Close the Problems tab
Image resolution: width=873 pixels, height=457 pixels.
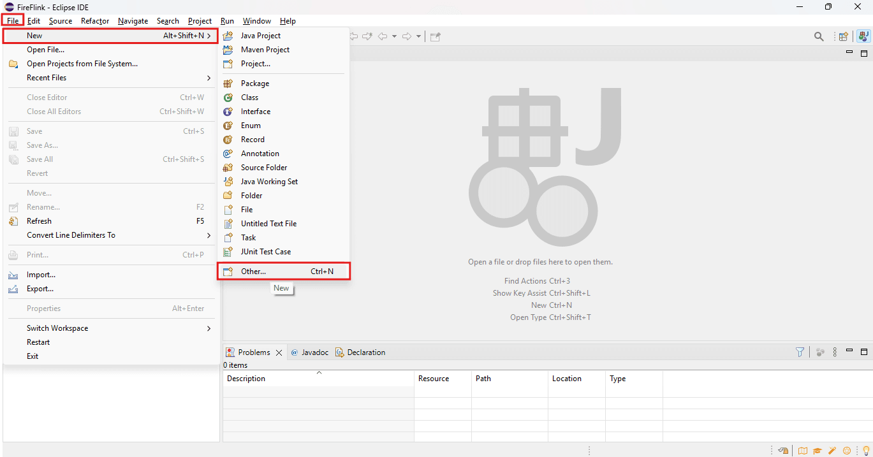279,352
